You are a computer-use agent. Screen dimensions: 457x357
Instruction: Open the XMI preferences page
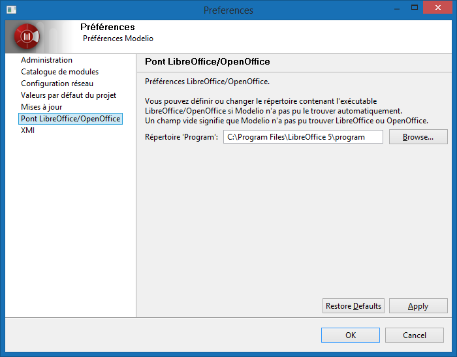click(27, 131)
